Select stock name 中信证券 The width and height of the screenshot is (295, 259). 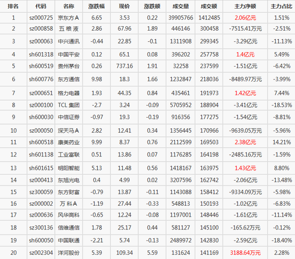click(69, 117)
